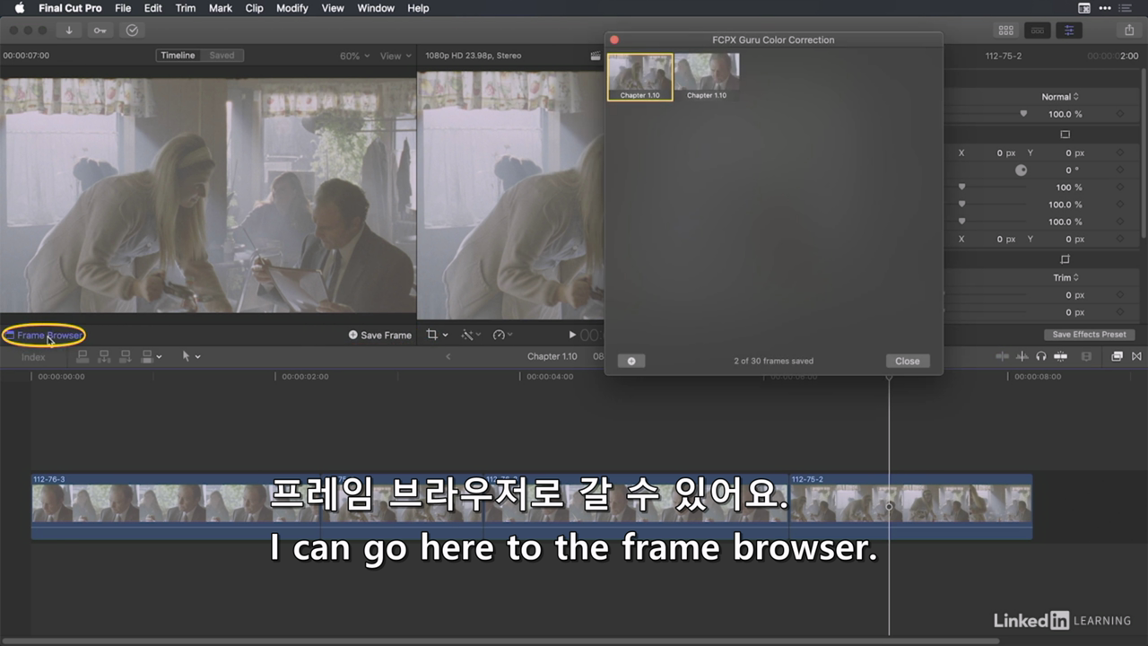Open the Retime speedometer menu
Image resolution: width=1148 pixels, height=646 pixels.
point(503,335)
